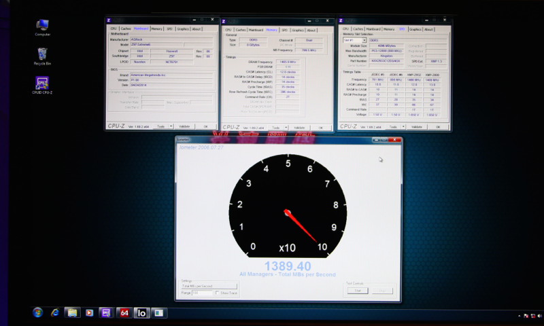
Task: Enable the Show Trace checkbox
Action: point(218,293)
